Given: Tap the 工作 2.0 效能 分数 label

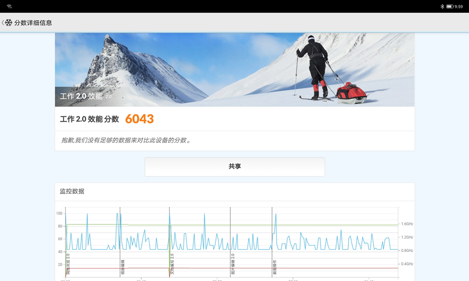Looking at the screenshot, I should (90, 119).
